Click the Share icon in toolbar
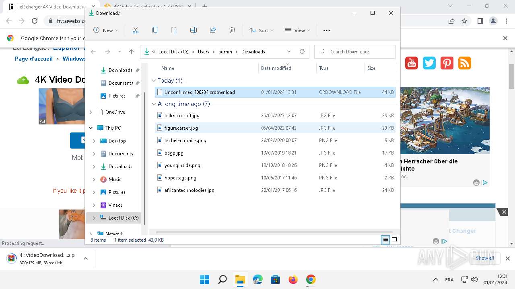 (213, 30)
